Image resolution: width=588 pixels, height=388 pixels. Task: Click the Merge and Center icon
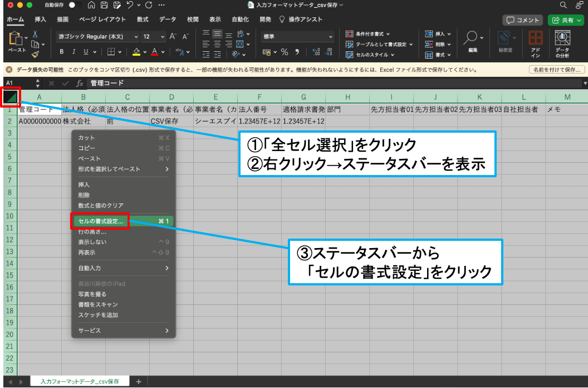point(240,45)
